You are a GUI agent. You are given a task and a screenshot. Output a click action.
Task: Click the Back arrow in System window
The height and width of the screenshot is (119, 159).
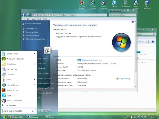pyautogui.click(x=24, y=15)
